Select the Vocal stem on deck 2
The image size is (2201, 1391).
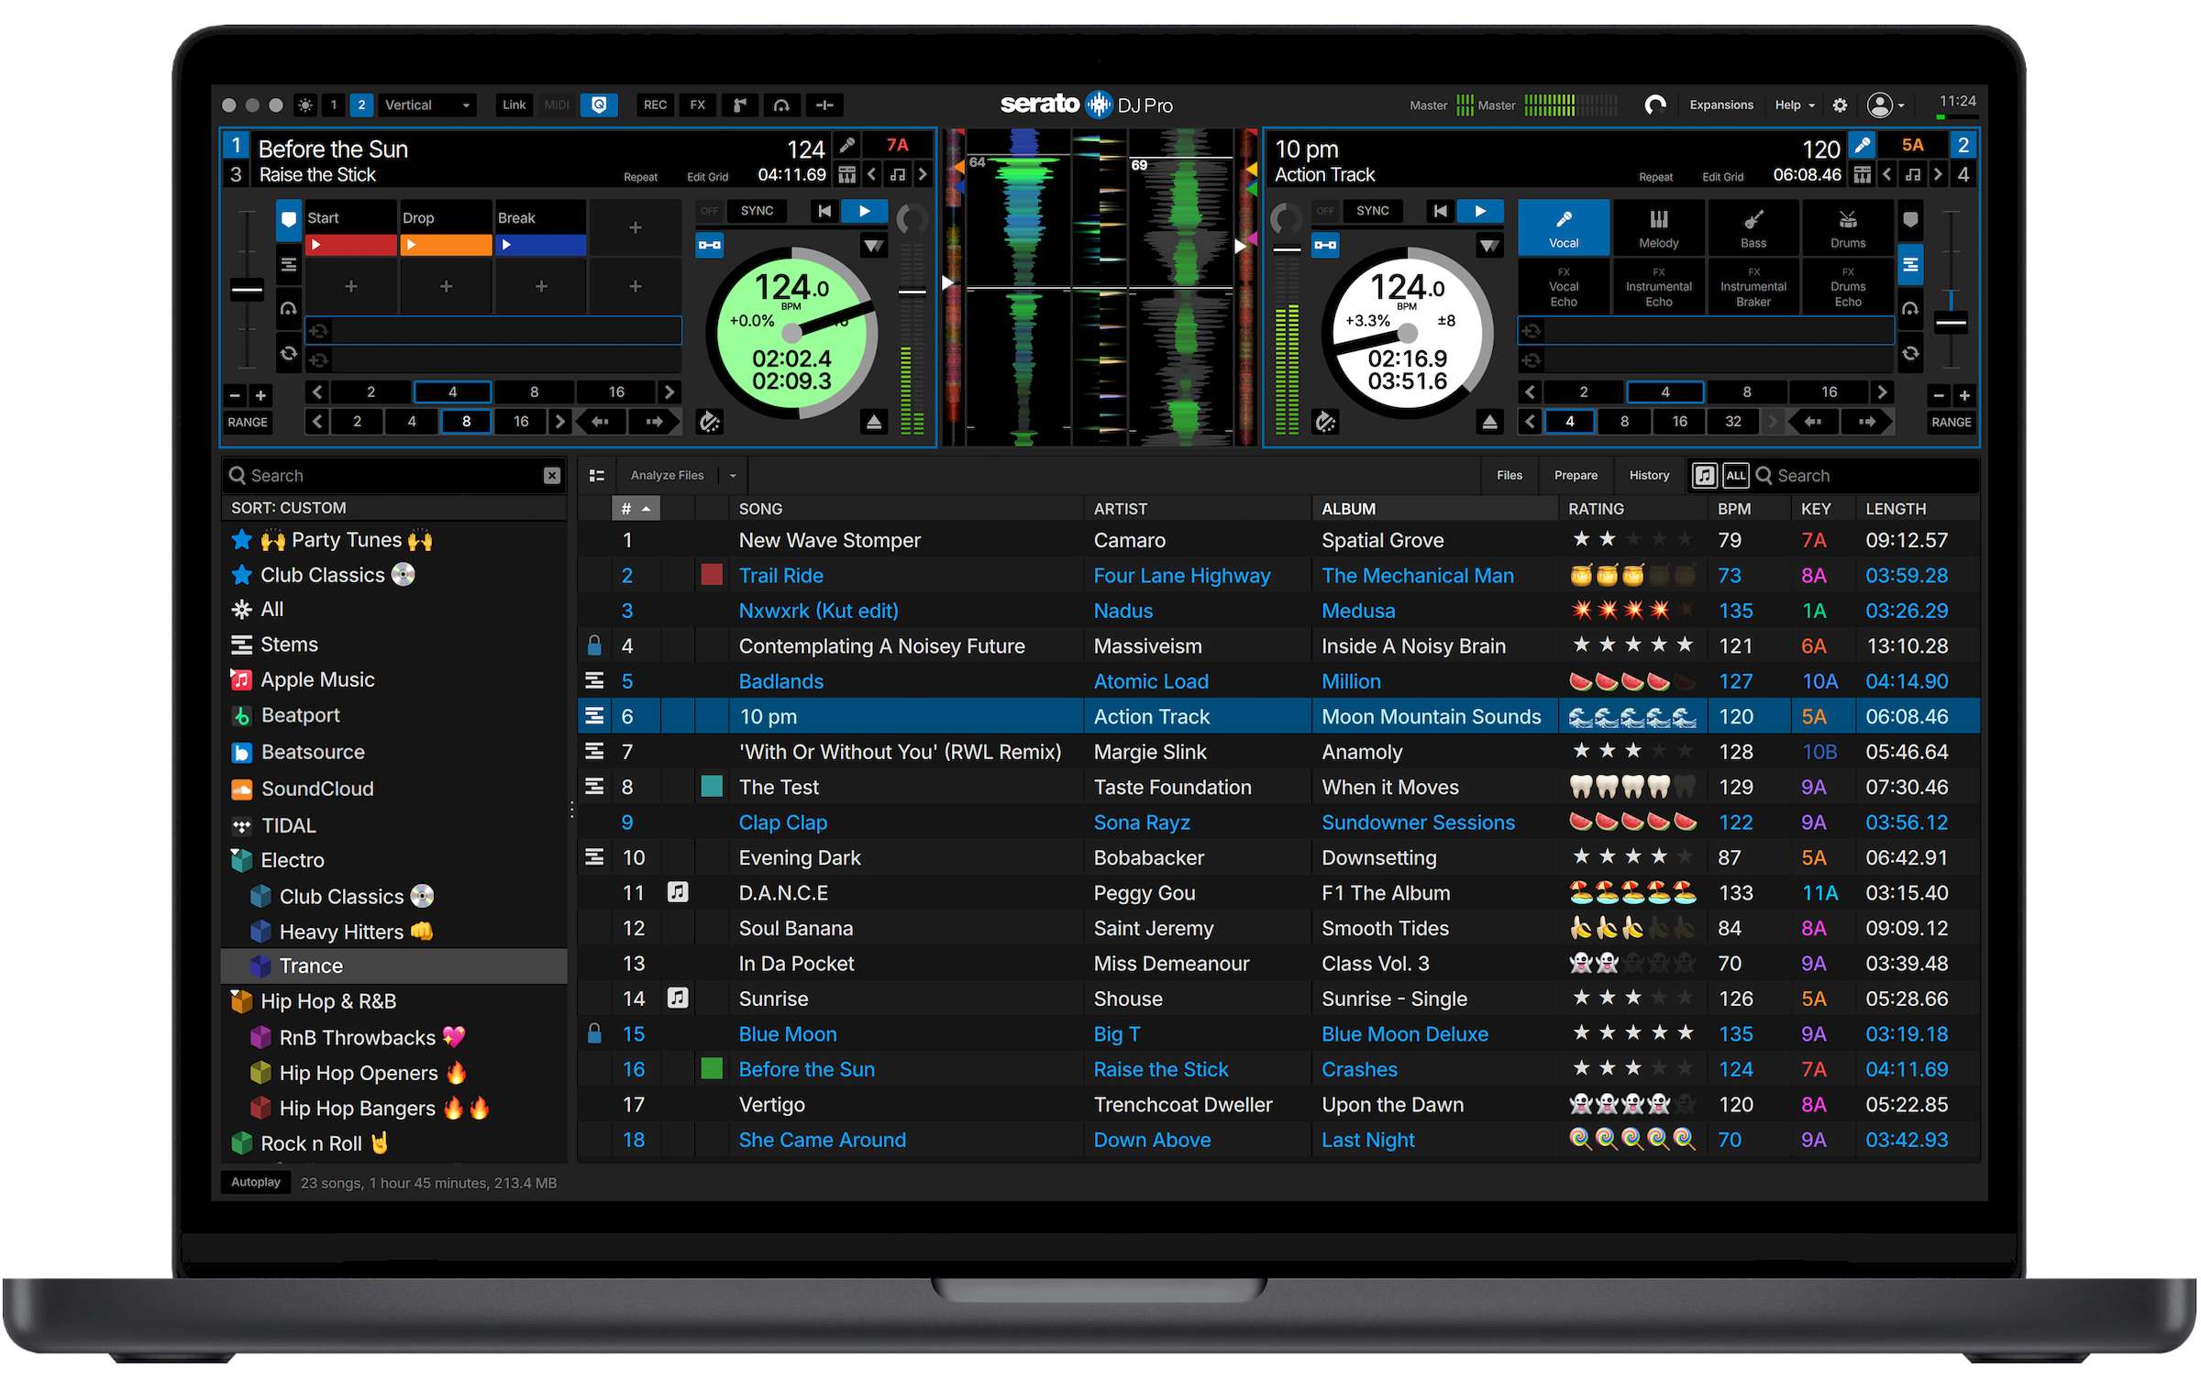[x=1563, y=226]
